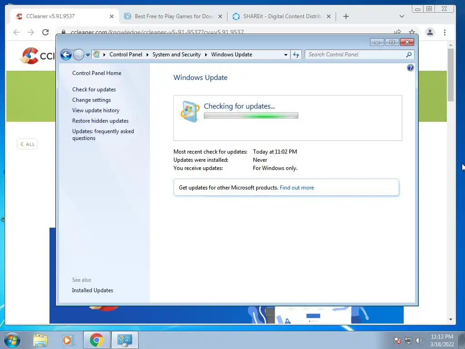This screenshot has width=465, height=349.
Task: Open Installed Updates link
Action: (x=93, y=290)
